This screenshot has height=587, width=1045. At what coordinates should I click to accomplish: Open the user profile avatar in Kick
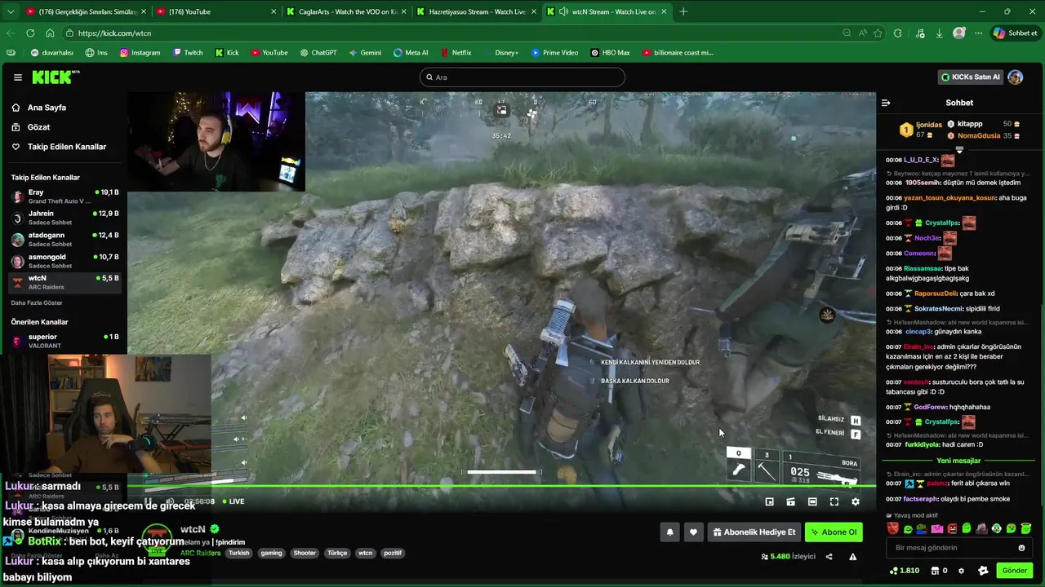coord(1015,77)
